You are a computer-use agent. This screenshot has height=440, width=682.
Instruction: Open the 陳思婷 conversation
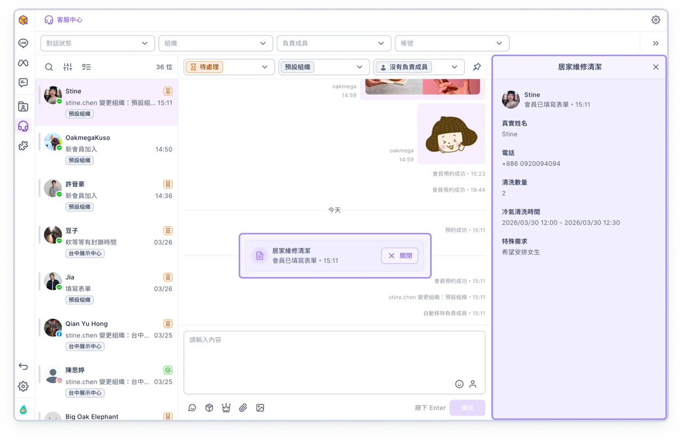tap(107, 381)
